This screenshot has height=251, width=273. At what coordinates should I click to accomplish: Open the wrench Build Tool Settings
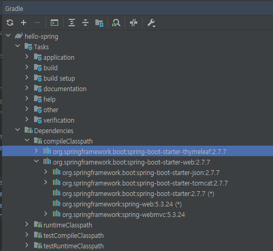pyautogui.click(x=151, y=23)
